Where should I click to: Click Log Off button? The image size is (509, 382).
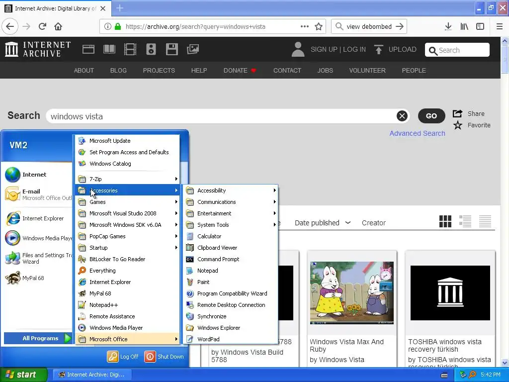123,357
